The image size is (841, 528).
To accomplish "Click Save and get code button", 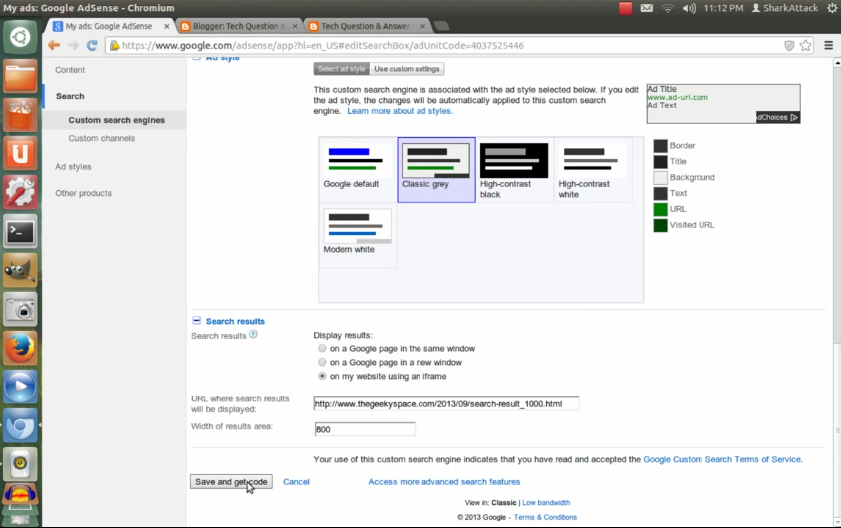I will pos(231,482).
